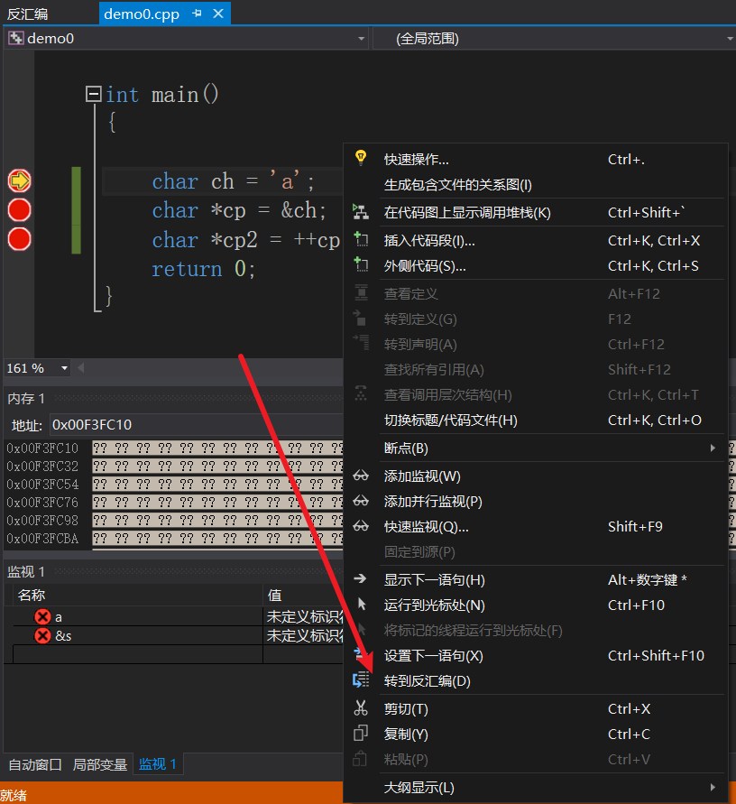Click memory row address 0x00F3FCBA

pos(42,539)
